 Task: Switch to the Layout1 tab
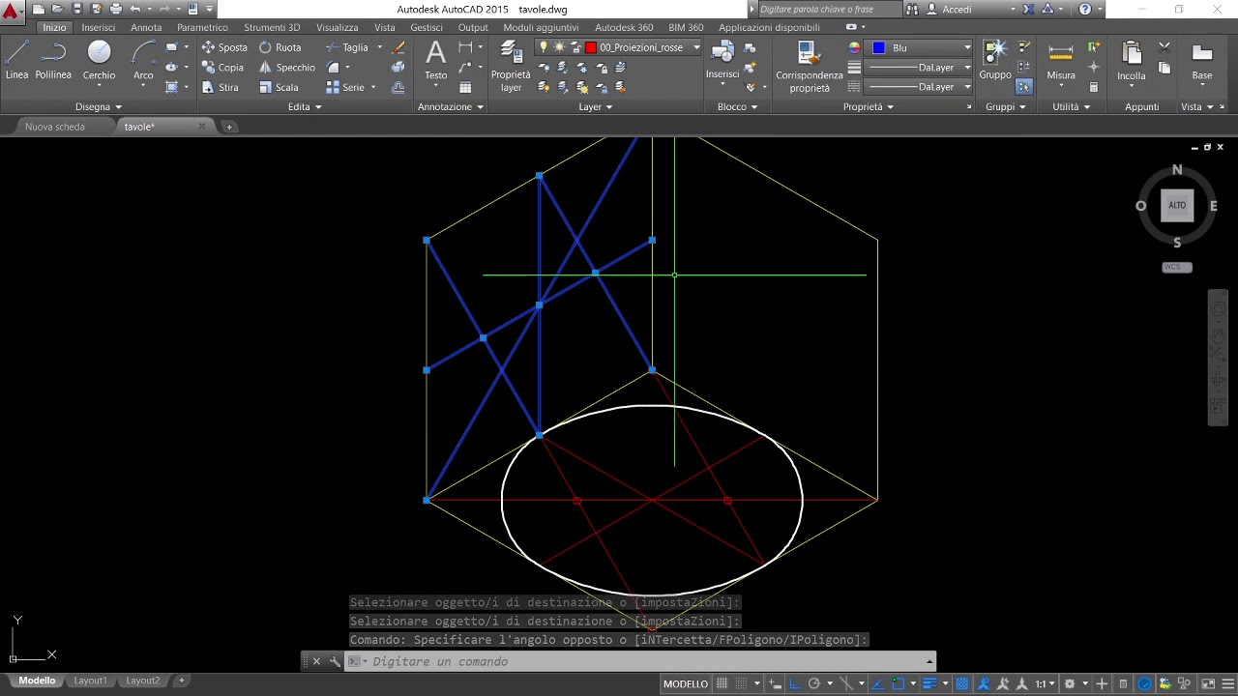[x=90, y=681]
